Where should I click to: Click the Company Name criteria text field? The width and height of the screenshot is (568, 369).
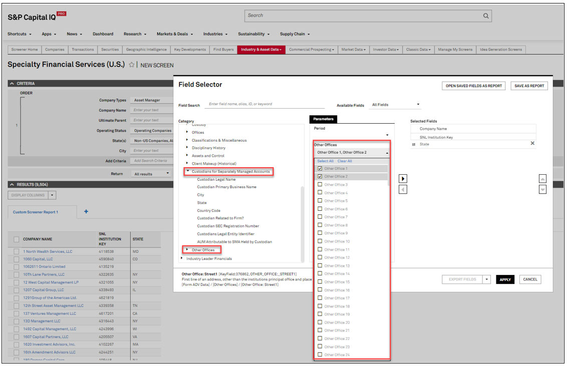point(151,110)
